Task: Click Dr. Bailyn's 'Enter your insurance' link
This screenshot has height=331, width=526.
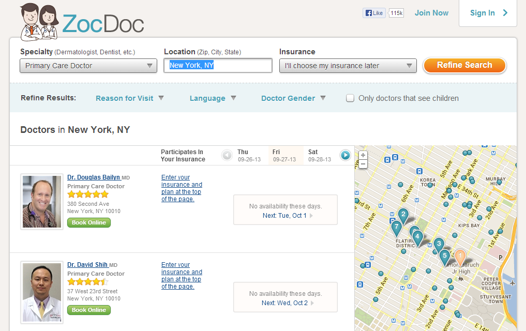Action: pos(182,188)
